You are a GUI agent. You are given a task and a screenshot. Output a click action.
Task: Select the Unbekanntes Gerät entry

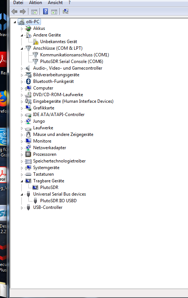pyautogui.click(x=59, y=42)
